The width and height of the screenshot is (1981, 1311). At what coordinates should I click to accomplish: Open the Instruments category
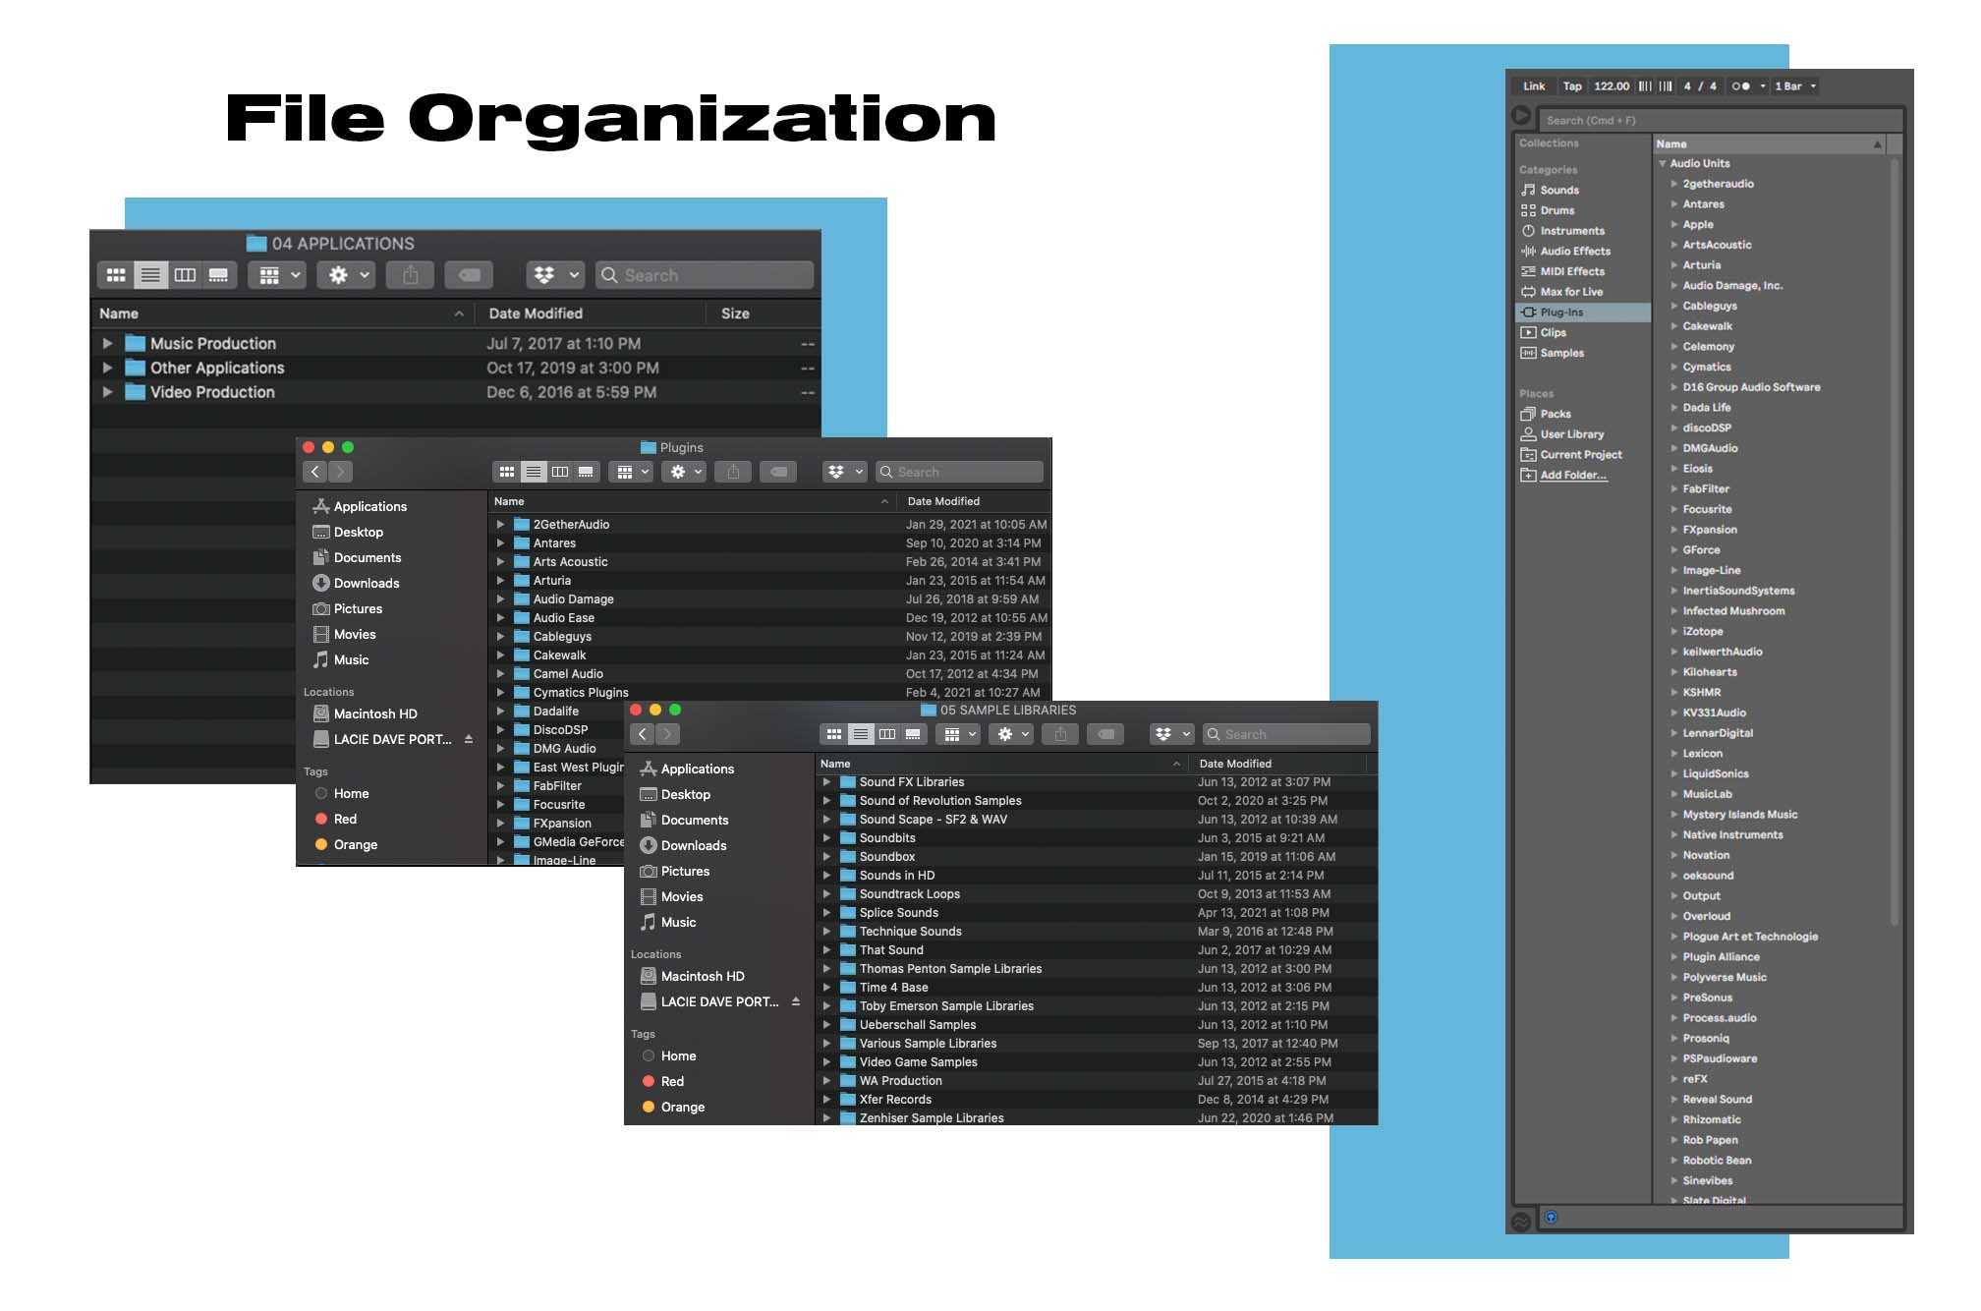[x=1571, y=231]
